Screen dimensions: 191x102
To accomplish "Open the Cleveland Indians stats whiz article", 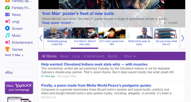I will [94, 64].
